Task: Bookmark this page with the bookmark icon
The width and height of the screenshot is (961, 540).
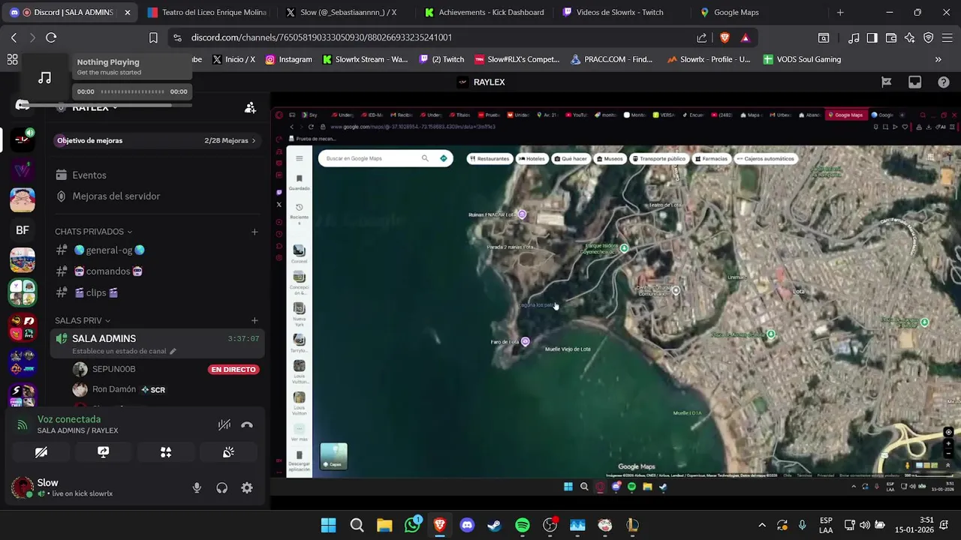Action: 153,37
